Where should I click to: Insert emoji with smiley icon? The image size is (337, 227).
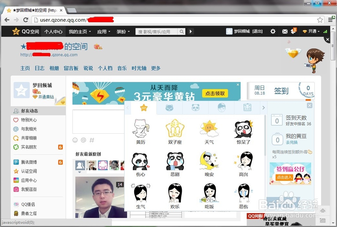75,140
